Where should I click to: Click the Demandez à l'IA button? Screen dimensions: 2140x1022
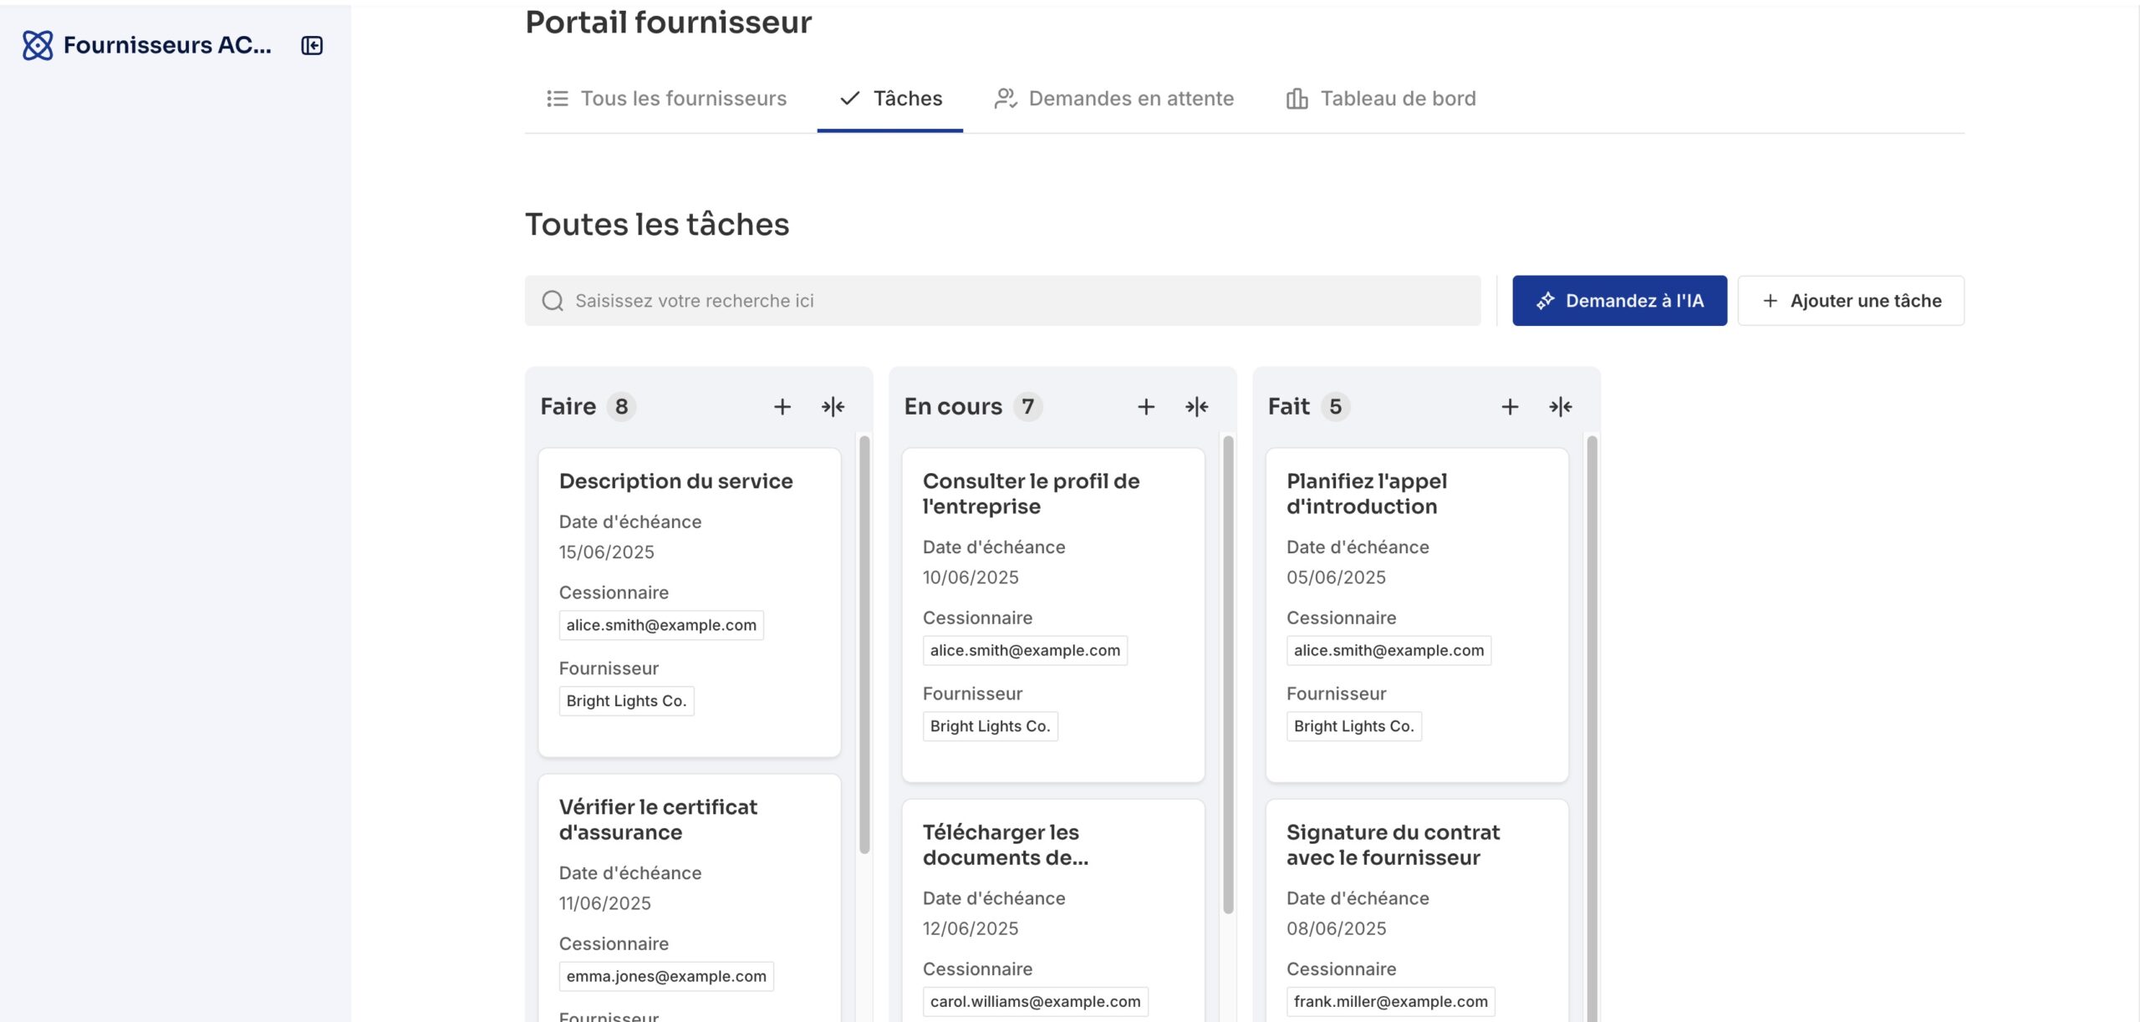coord(1619,301)
